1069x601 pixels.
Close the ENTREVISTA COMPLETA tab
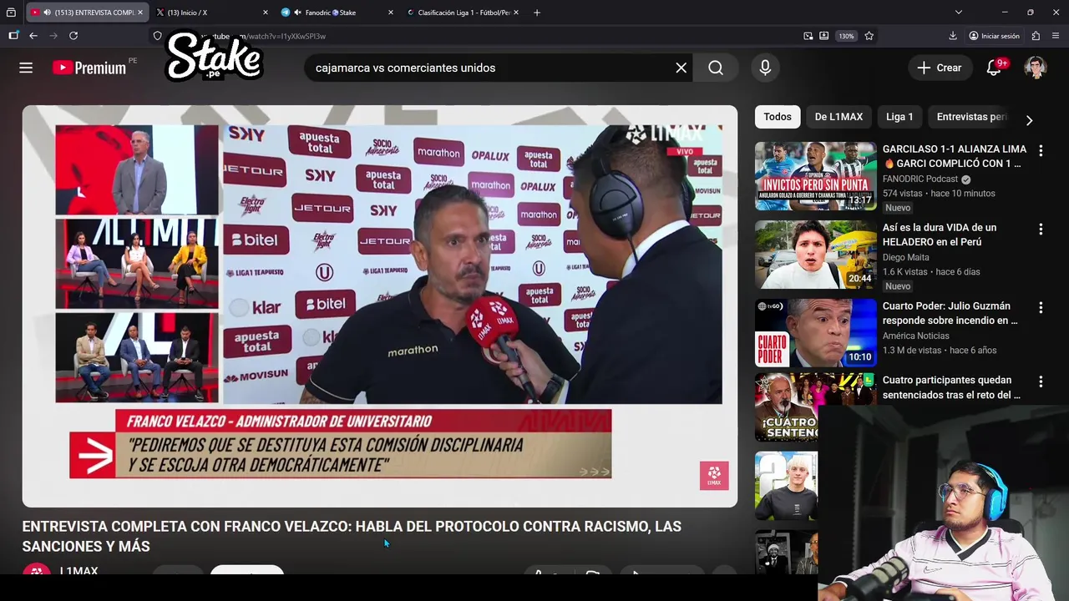(x=140, y=13)
